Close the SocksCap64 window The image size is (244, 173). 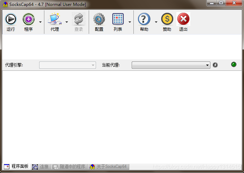point(234,3)
